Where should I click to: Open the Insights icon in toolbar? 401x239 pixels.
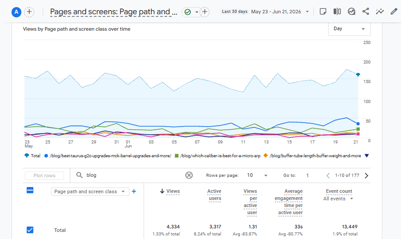coord(351,12)
